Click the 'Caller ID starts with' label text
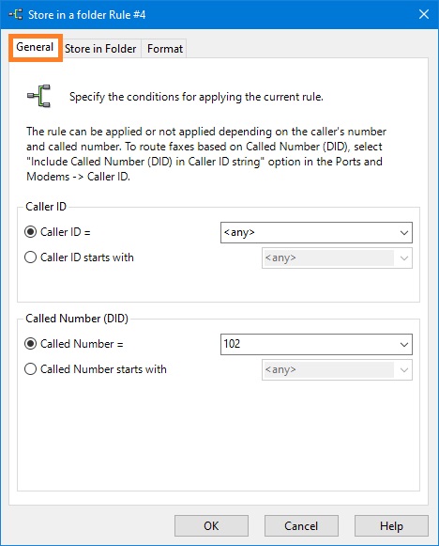Viewport: 439px width, 546px height. pos(87,257)
